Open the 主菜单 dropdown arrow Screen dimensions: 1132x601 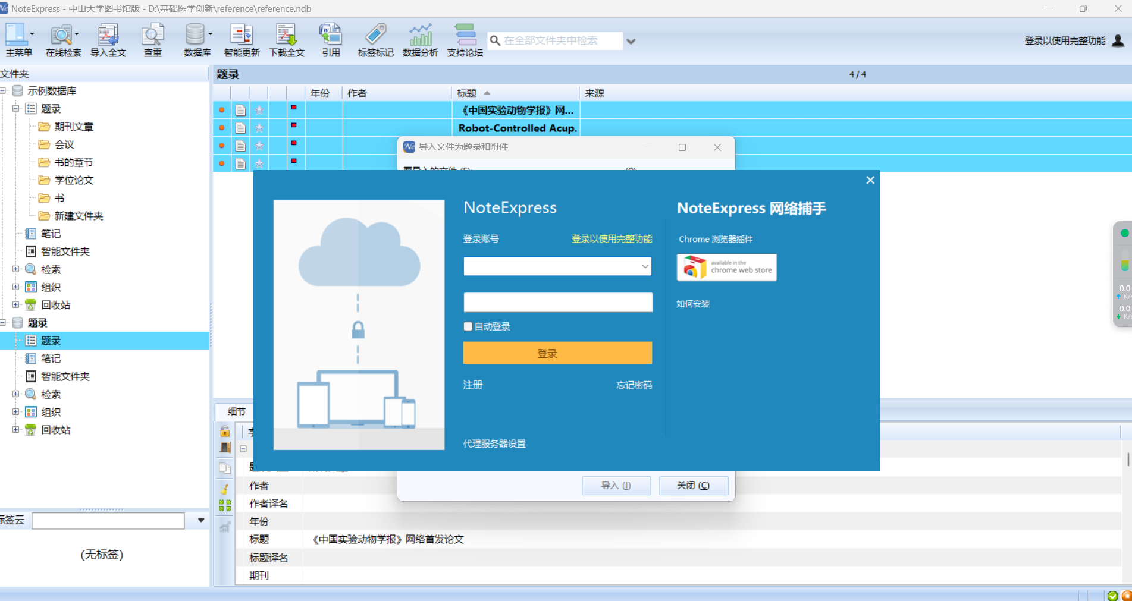(32, 34)
